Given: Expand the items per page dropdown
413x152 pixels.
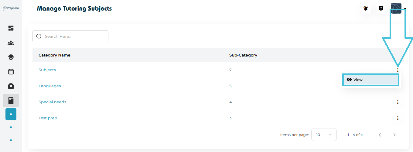Looking at the screenshot, I should [x=324, y=135].
